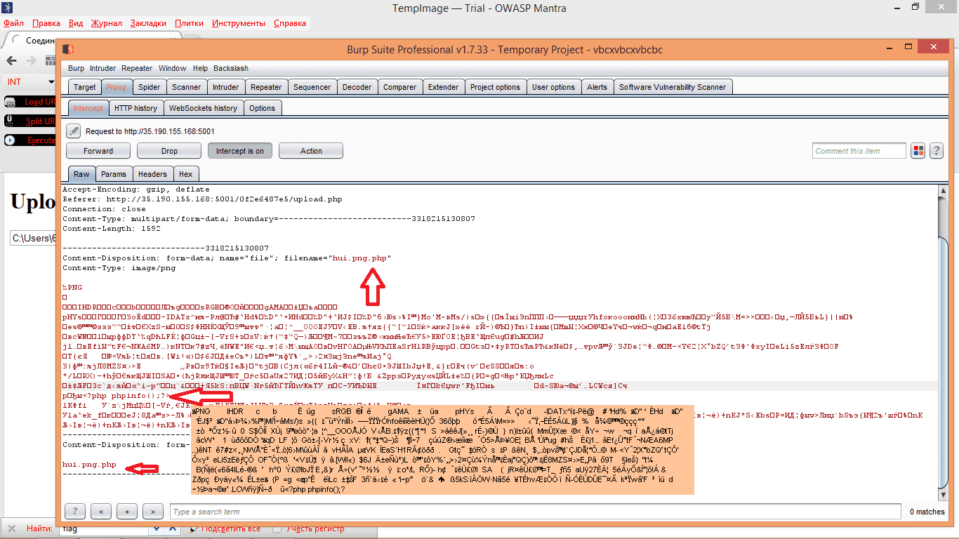The width and height of the screenshot is (959, 539).
Task: Go to next search match in Burp
Action: 153,512
